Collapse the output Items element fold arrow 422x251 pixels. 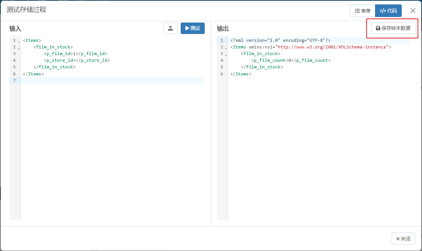click(226, 48)
